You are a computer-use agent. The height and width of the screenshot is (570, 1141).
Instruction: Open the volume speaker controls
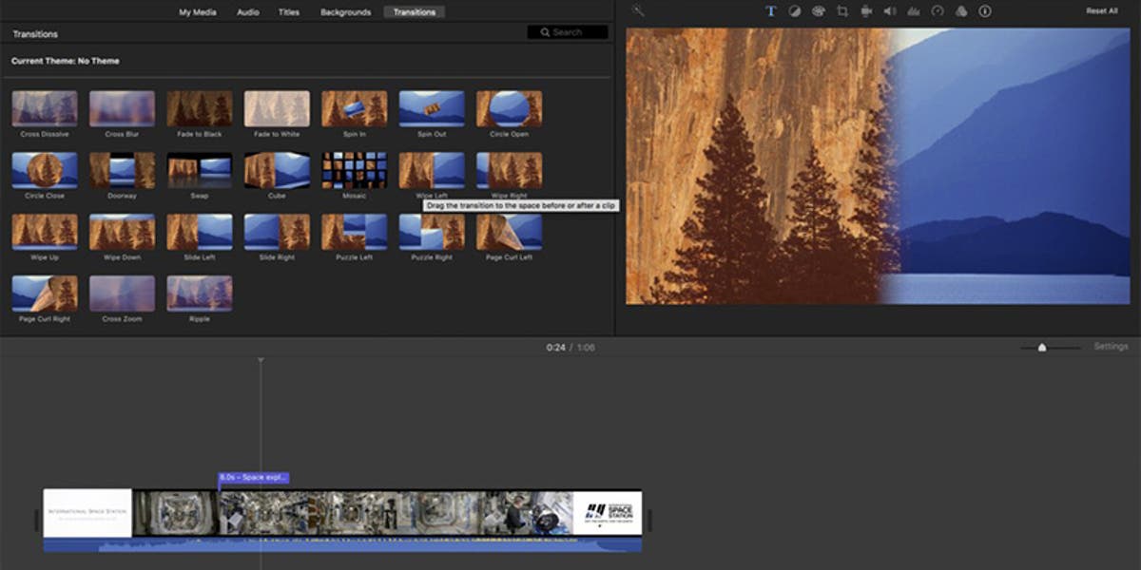890,11
